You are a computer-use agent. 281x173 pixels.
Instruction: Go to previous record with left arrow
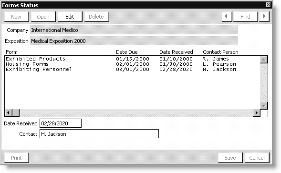point(227,17)
